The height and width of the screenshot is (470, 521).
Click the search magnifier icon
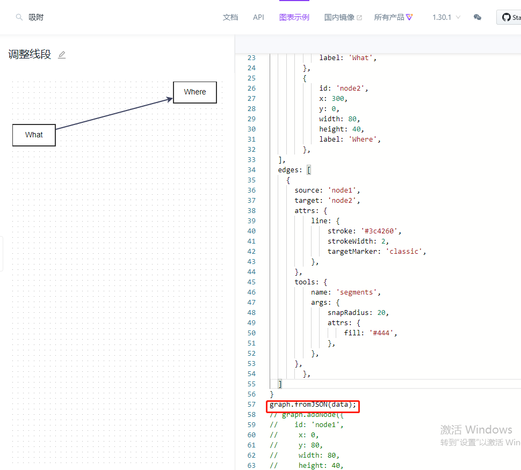click(x=19, y=17)
